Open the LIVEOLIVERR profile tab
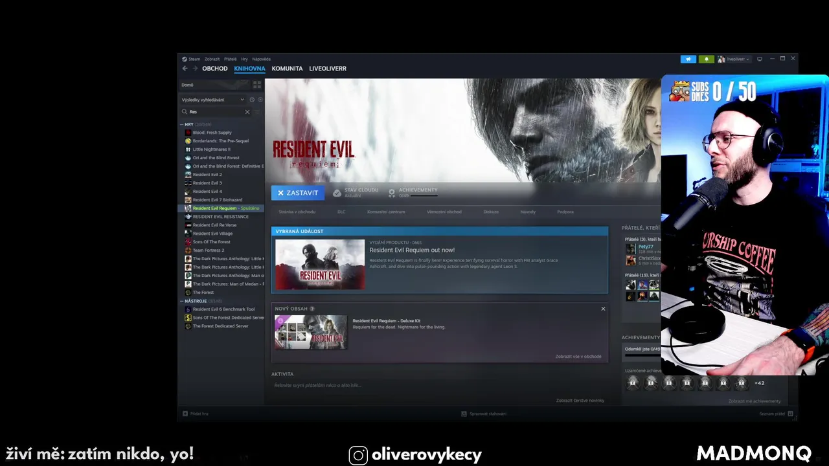 [328, 69]
